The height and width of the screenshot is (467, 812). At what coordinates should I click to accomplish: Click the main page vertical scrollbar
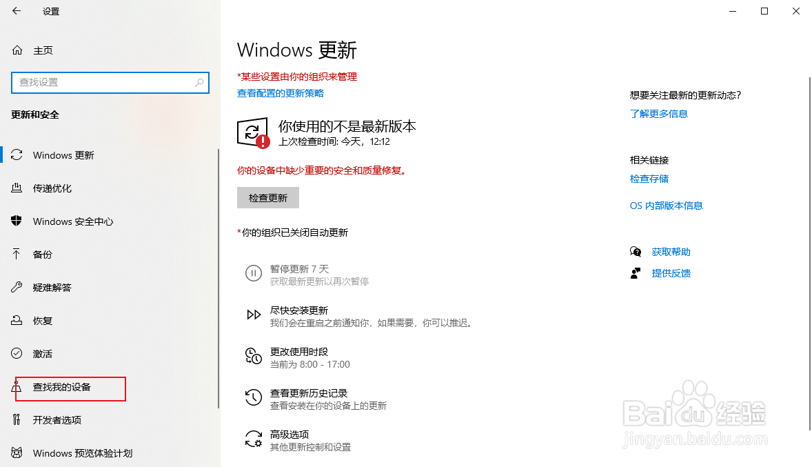(x=809, y=253)
